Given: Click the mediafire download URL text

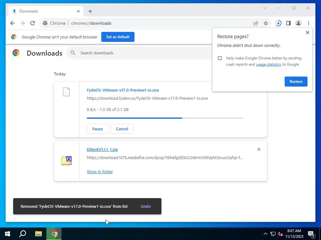Looking at the screenshot, I should (x=165, y=157).
